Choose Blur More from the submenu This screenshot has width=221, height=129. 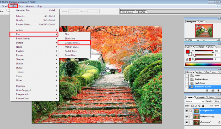coord(74,38)
